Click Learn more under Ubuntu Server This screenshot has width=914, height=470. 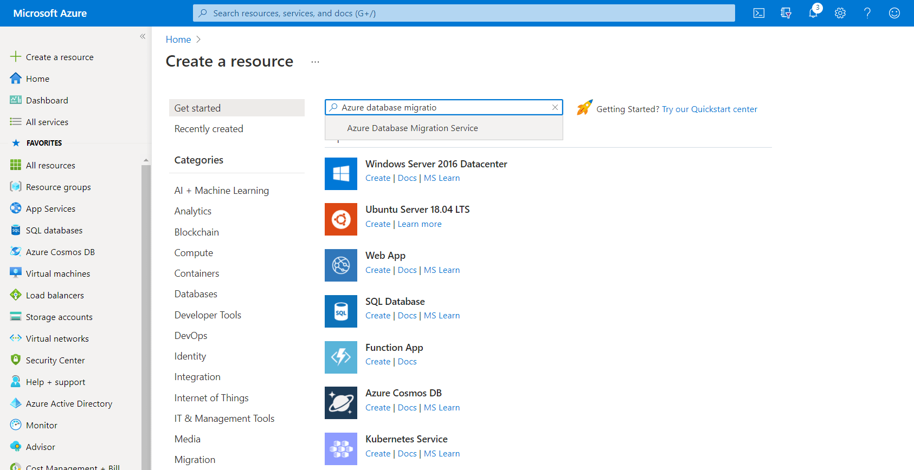(420, 224)
